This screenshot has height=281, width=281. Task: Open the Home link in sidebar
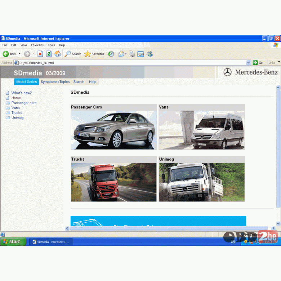point(16,98)
